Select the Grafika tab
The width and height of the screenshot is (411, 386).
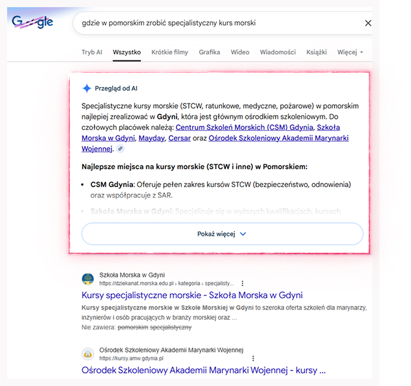(x=209, y=53)
